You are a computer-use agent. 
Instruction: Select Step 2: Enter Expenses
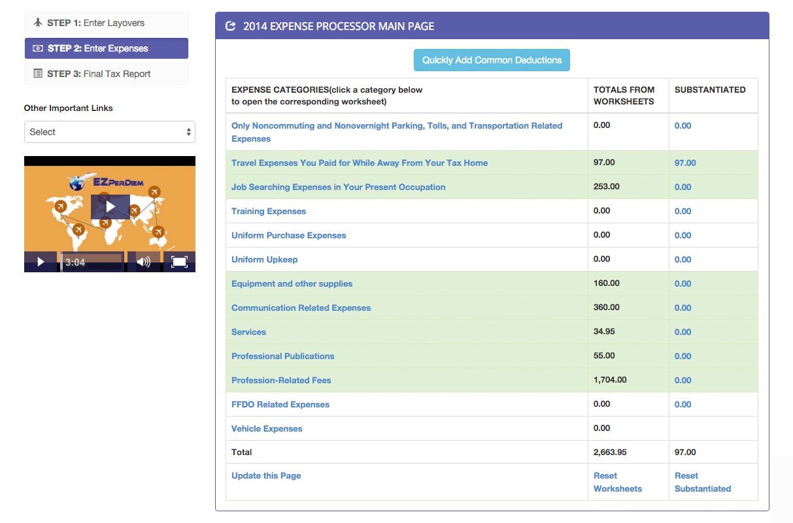[107, 48]
